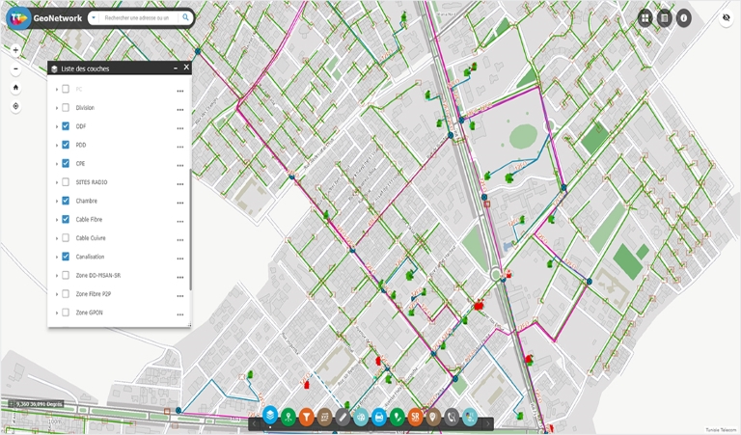Open the info button at top right
The width and height of the screenshot is (741, 435).
(683, 18)
